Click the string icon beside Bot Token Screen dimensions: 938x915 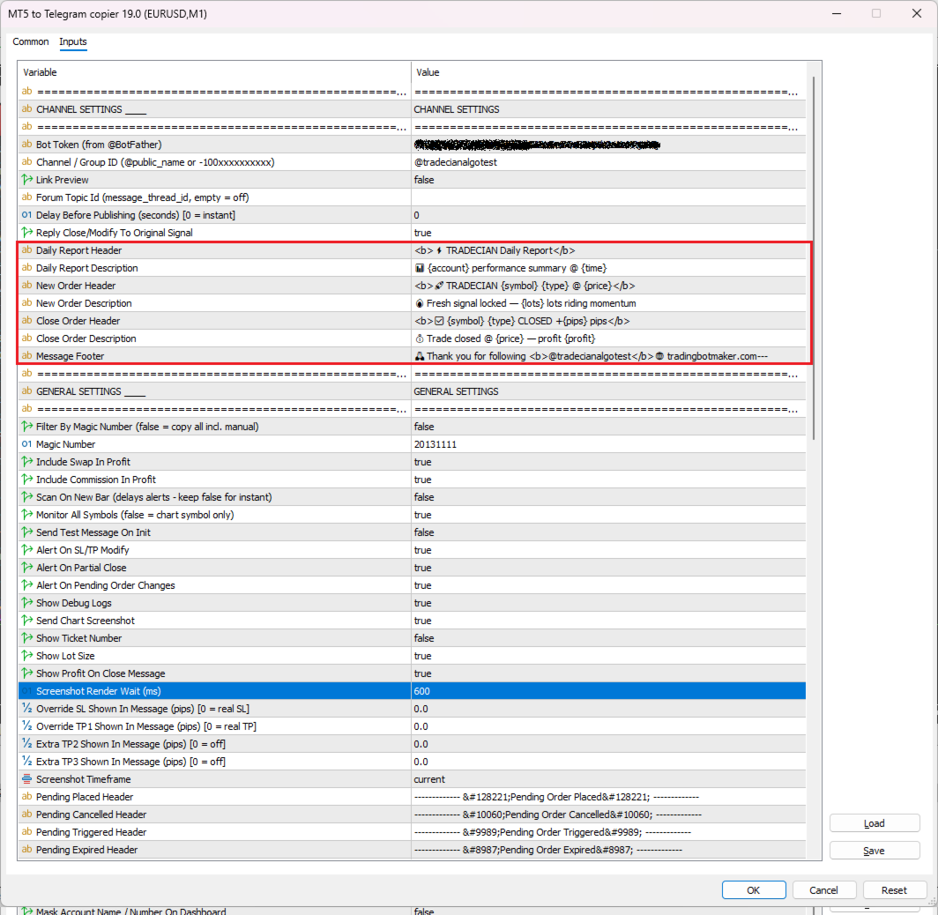coord(27,145)
